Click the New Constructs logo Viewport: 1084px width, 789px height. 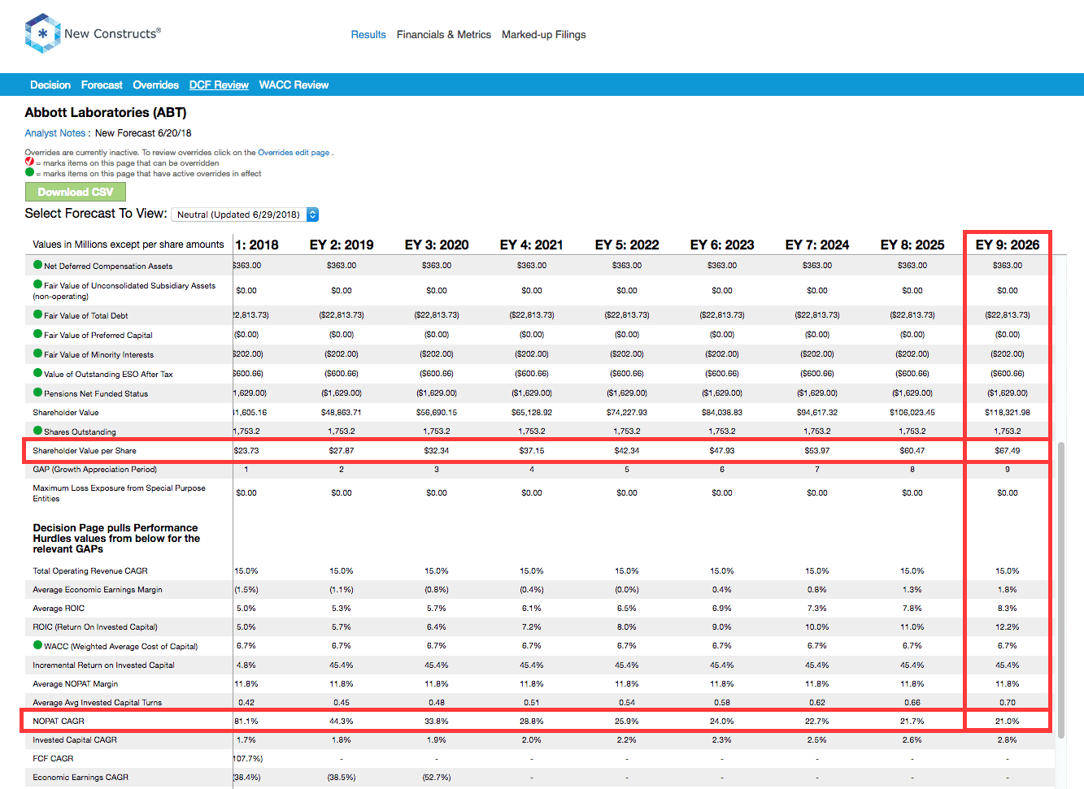tap(93, 33)
